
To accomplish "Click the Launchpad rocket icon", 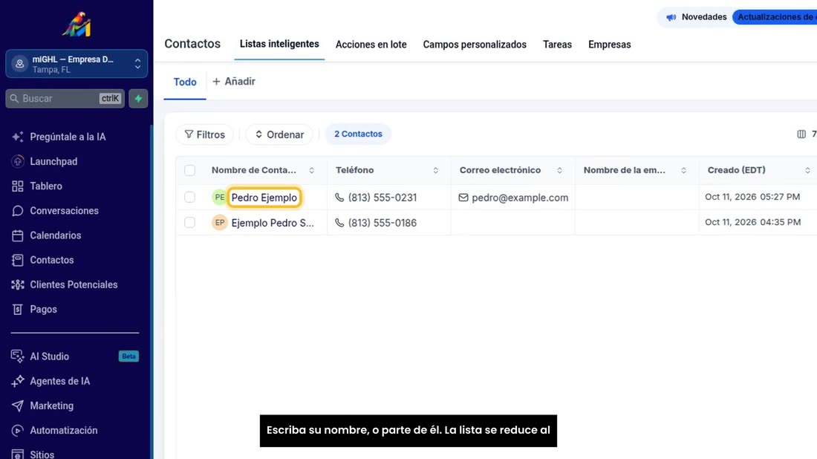I will tap(18, 161).
